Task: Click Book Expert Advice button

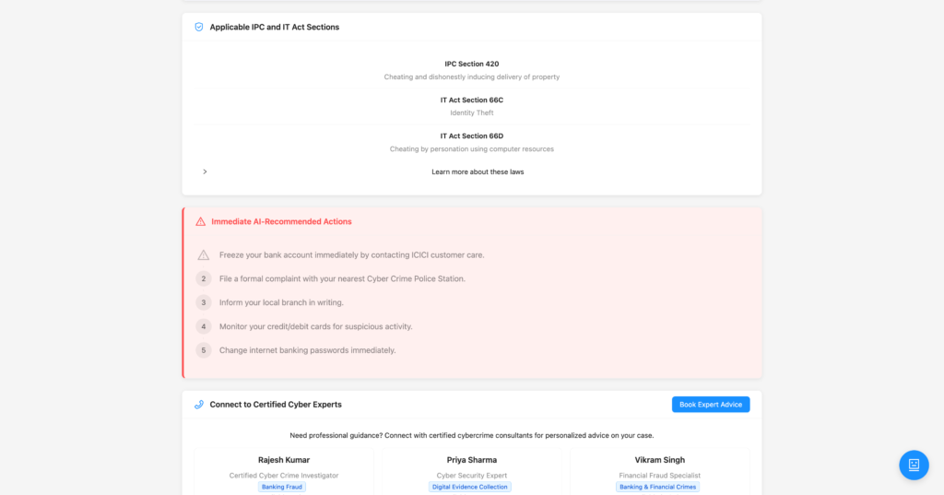Action: click(711, 405)
